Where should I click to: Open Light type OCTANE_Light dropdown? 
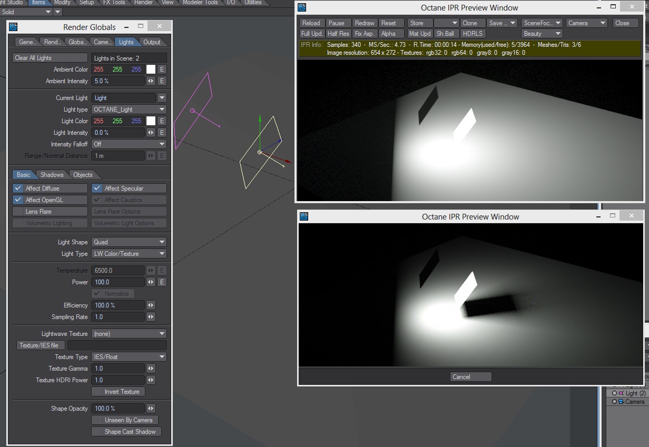coord(129,110)
